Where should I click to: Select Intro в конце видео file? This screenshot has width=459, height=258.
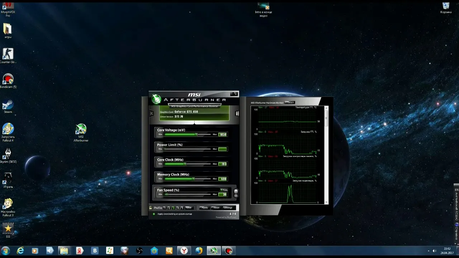click(264, 10)
